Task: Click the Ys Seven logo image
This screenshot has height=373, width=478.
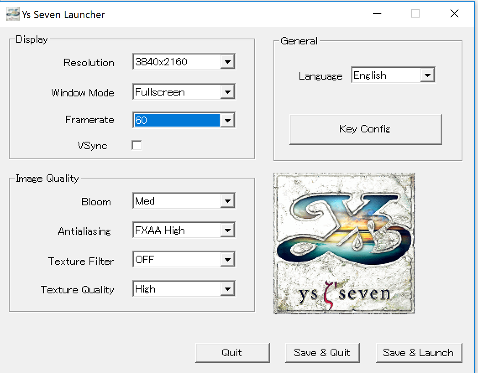Action: (344, 243)
